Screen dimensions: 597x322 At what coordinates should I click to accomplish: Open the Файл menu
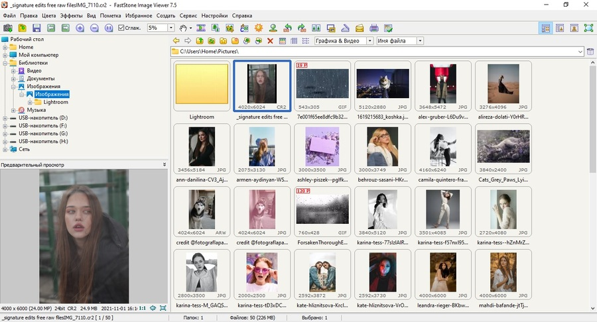tap(9, 16)
